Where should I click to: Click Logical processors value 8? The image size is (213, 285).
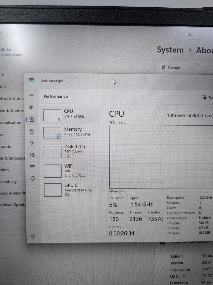tap(200, 213)
